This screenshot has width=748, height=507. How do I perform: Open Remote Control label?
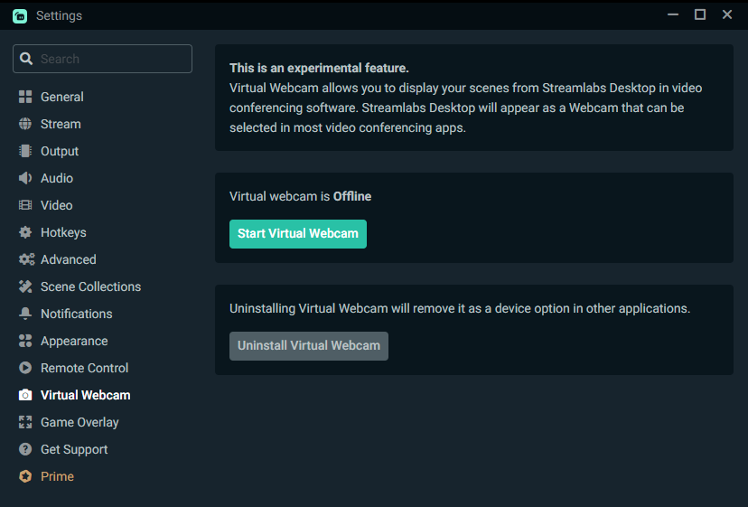pyautogui.click(x=84, y=368)
